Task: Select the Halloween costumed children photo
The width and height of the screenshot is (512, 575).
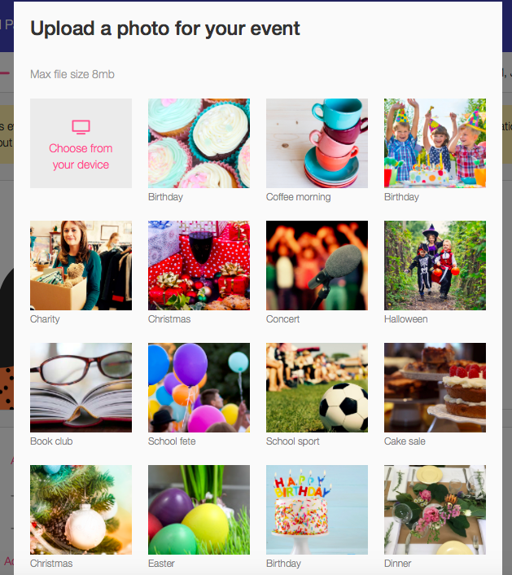Action: coord(435,266)
